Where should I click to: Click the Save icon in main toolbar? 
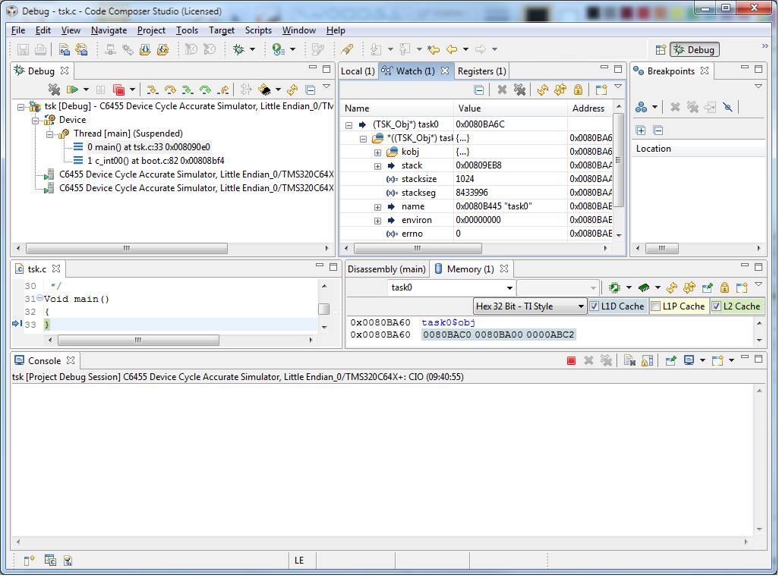(x=23, y=49)
